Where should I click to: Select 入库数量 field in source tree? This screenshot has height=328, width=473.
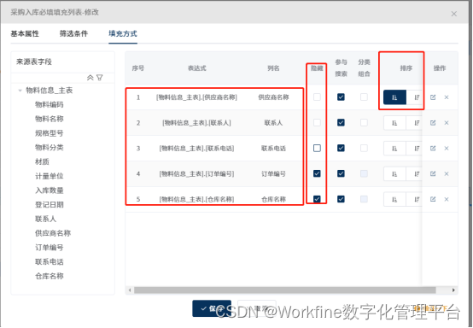coord(50,190)
